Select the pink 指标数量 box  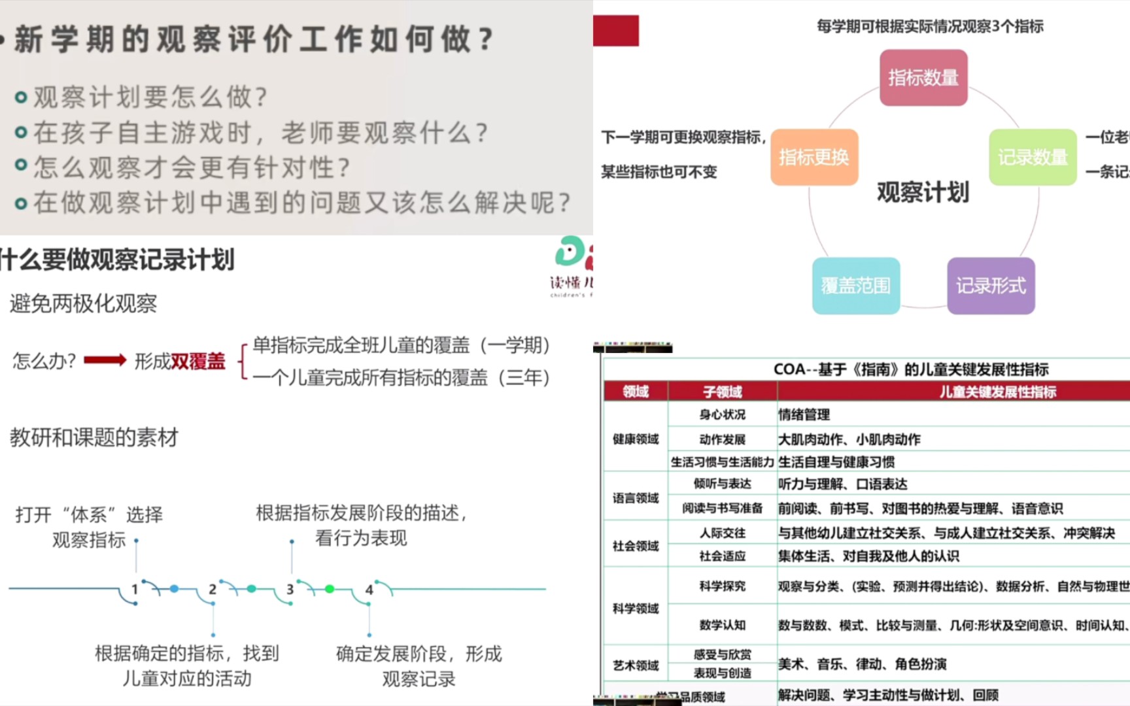(923, 78)
